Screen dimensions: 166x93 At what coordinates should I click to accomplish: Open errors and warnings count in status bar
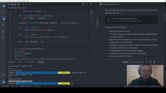click(38, 86)
